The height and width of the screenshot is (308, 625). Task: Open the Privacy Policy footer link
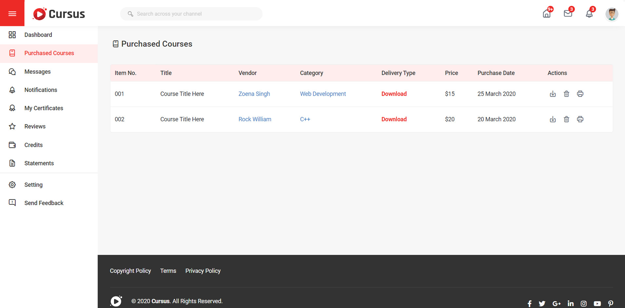coord(203,271)
